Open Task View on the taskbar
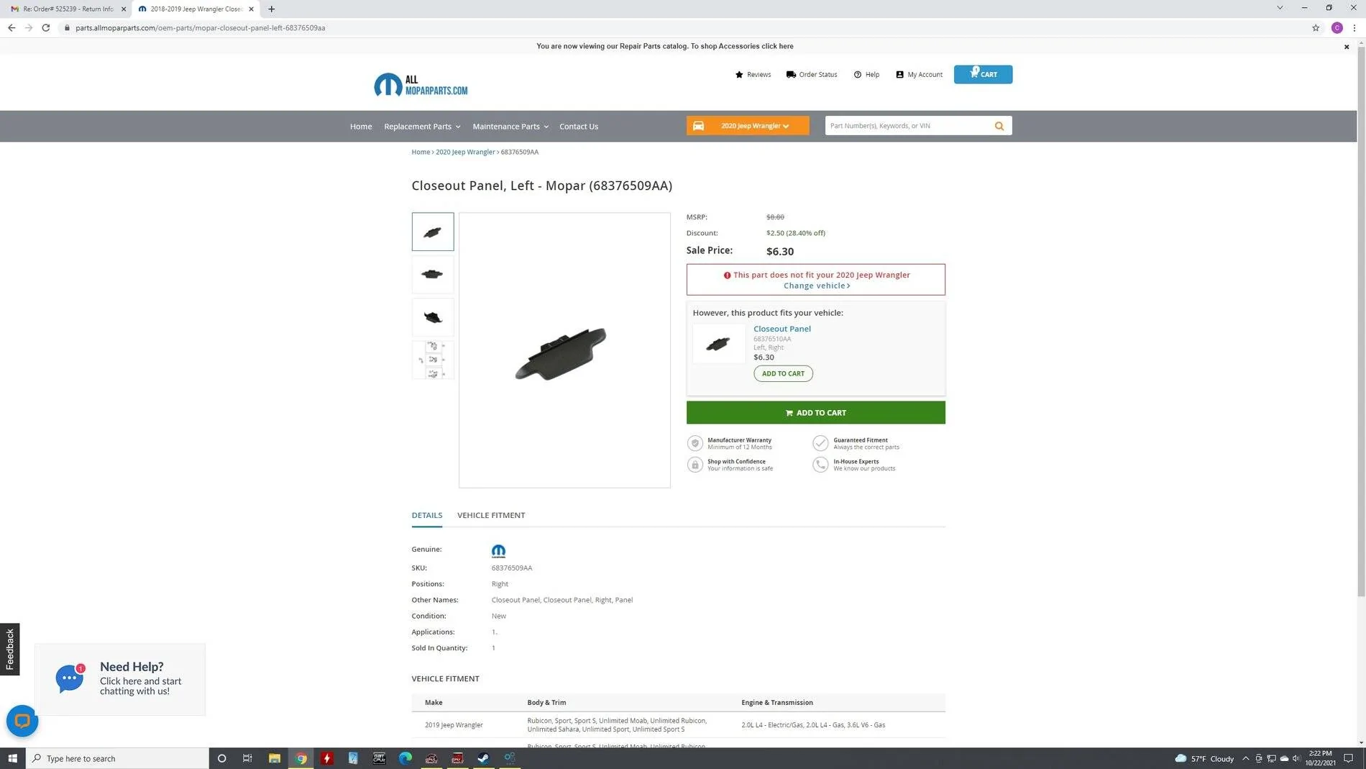Screen dimensions: 1366x769 pos(247,758)
